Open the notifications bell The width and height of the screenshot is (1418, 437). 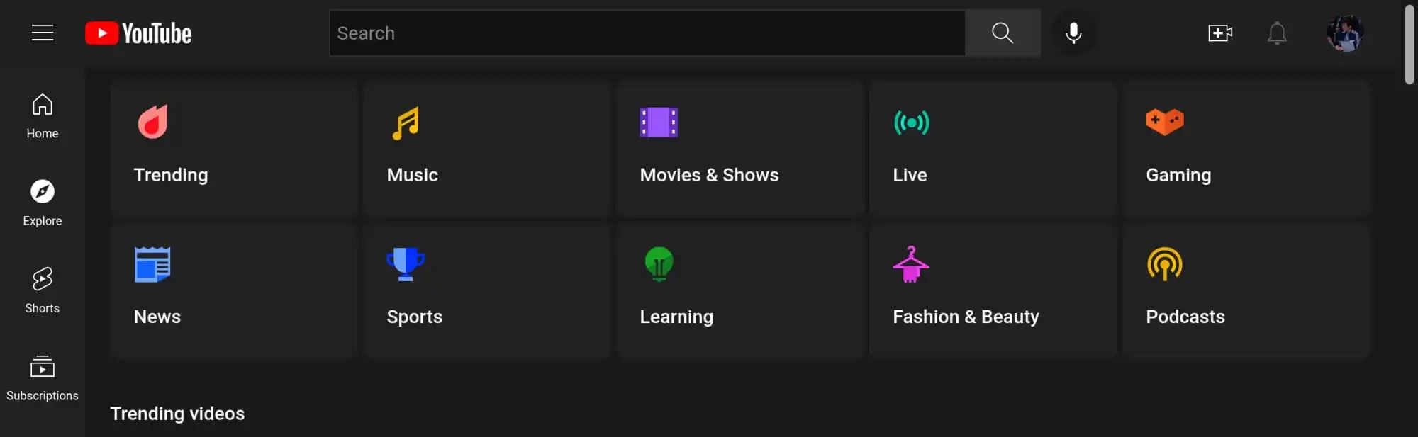[1277, 33]
